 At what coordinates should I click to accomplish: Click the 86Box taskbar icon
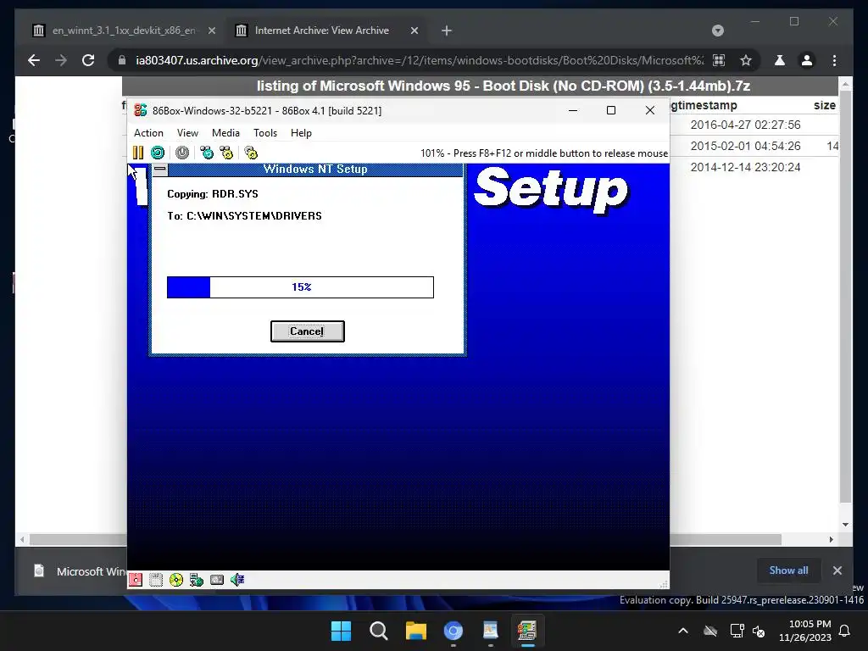pos(527,631)
